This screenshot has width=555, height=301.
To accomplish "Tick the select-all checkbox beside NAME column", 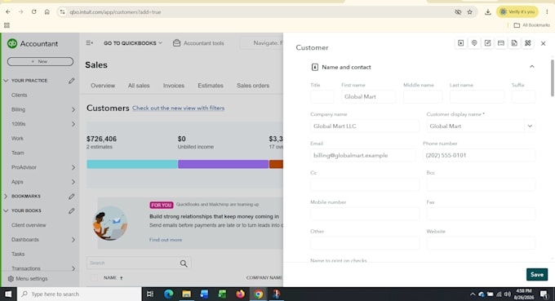I will pyautogui.click(x=94, y=278).
